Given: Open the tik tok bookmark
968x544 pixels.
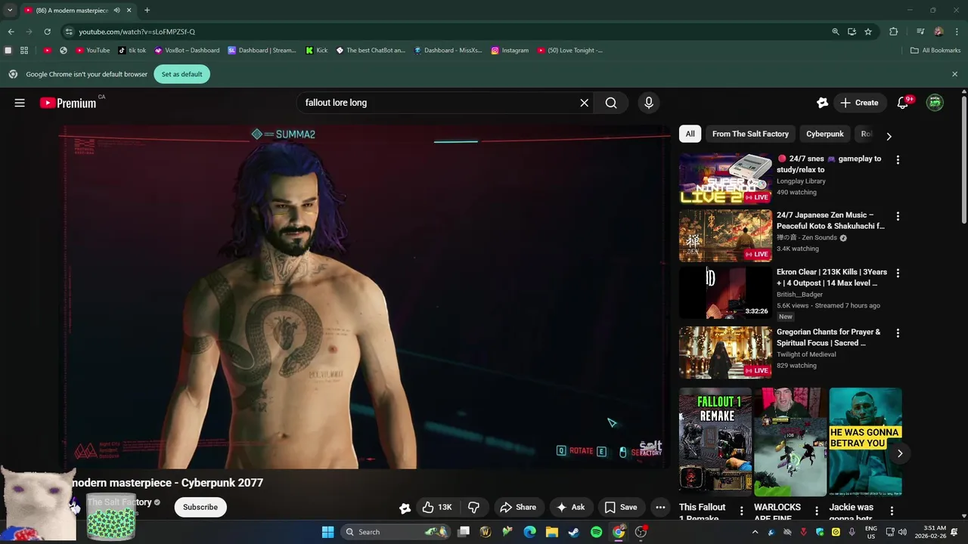Looking at the screenshot, I should pos(132,51).
